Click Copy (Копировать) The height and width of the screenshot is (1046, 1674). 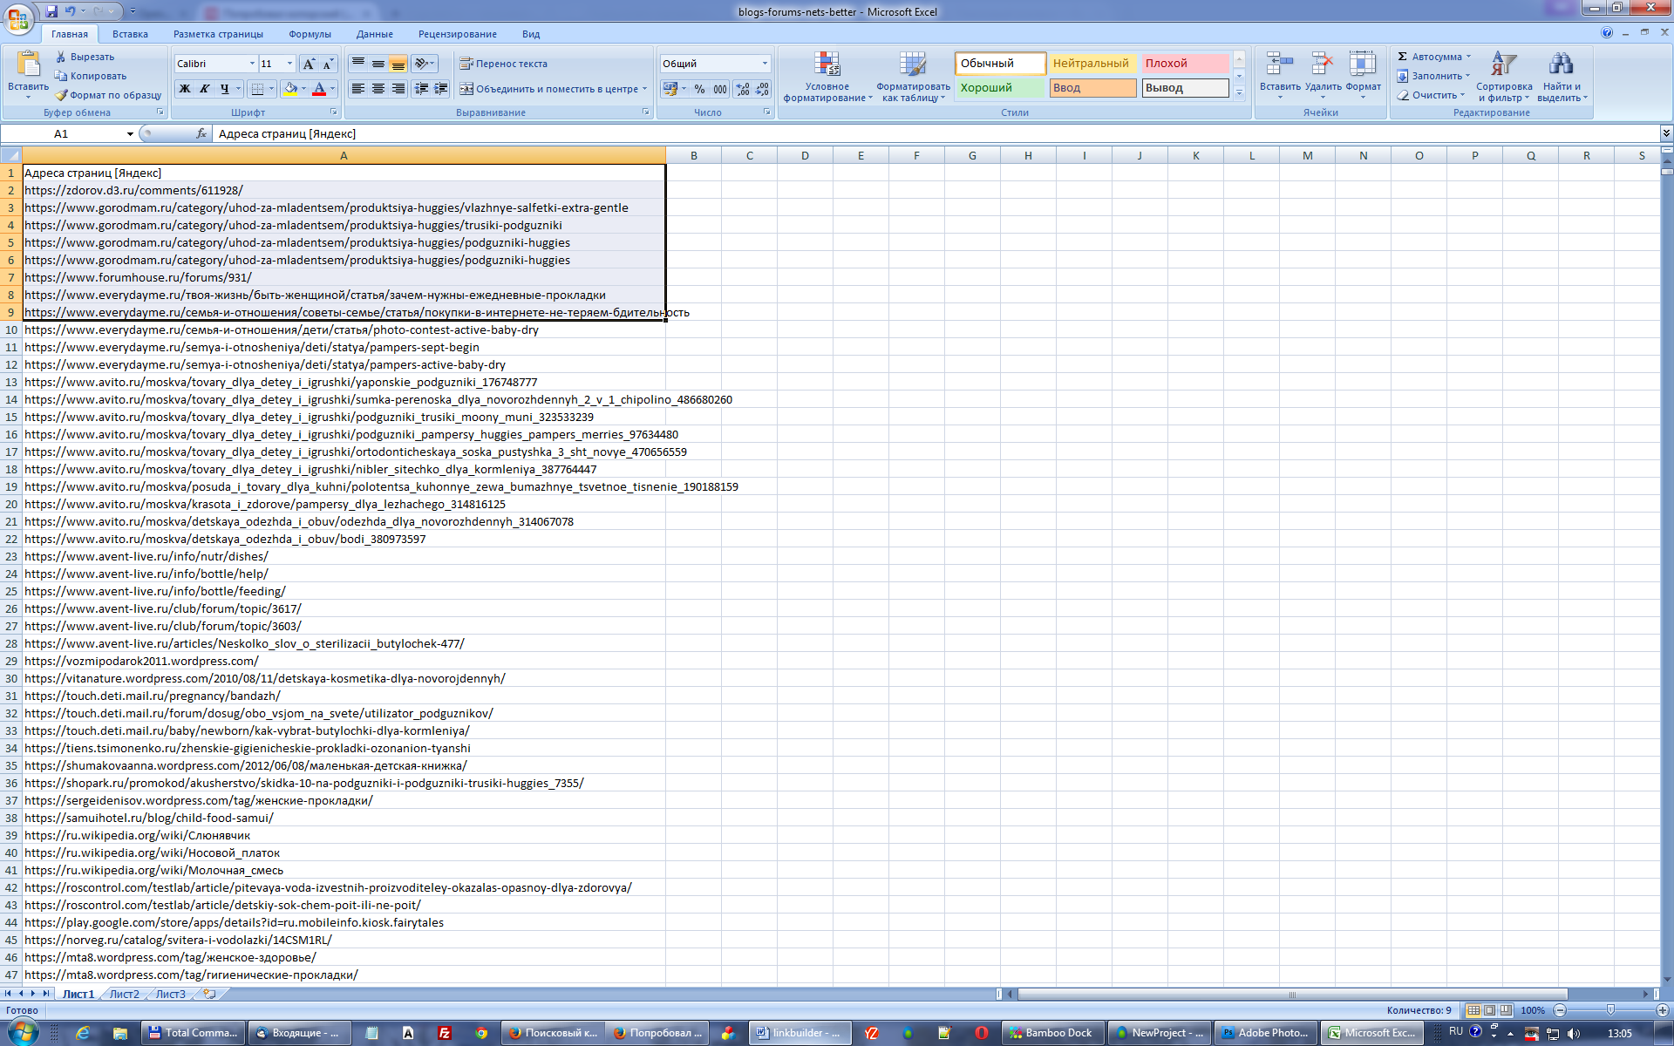coord(90,76)
